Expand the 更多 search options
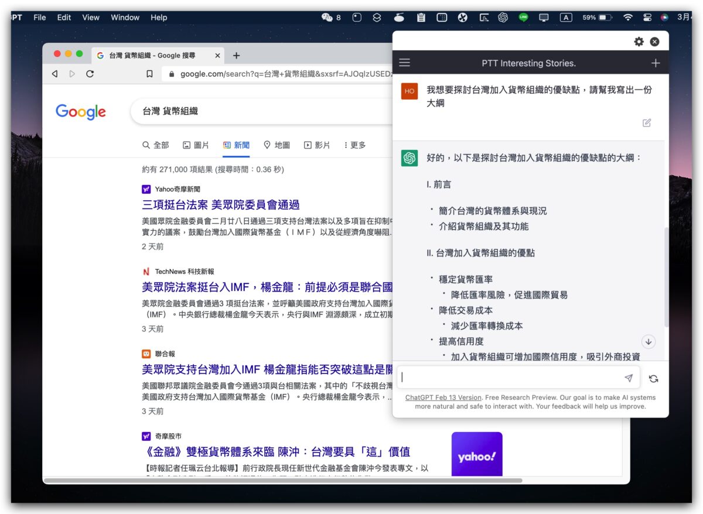Image resolution: width=703 pixels, height=514 pixels. tap(354, 145)
